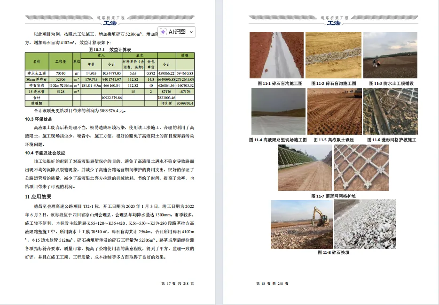439x305 pixels.
Task: Click the table cell value 466160.84
Action: pyautogui.click(x=112, y=85)
